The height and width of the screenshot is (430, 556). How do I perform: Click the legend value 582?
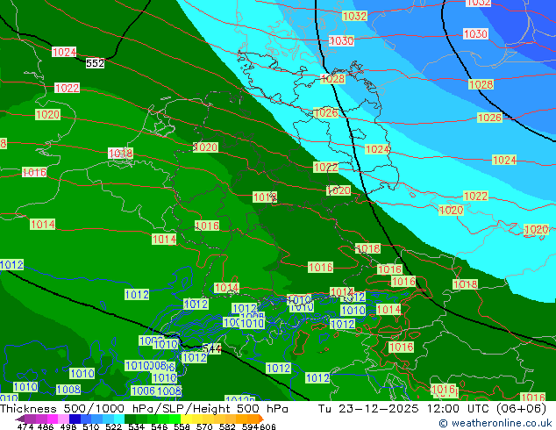pyautogui.click(x=227, y=426)
